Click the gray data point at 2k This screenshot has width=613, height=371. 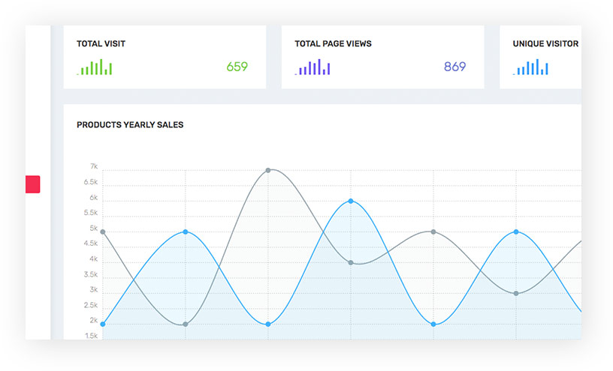coord(186,324)
